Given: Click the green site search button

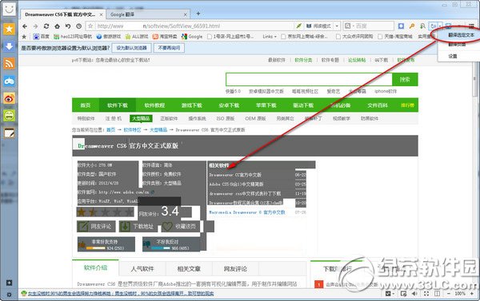Looking at the screenshot, I should pos(405,80).
